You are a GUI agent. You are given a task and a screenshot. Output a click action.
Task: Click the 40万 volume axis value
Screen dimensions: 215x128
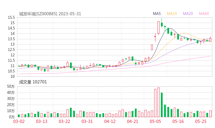coord(11,93)
